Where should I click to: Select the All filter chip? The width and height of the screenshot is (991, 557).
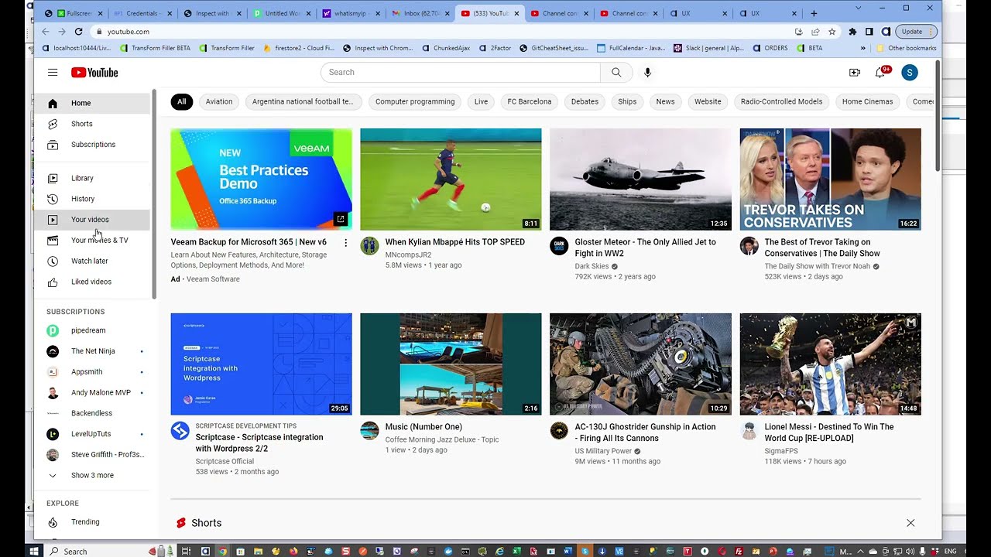(181, 101)
